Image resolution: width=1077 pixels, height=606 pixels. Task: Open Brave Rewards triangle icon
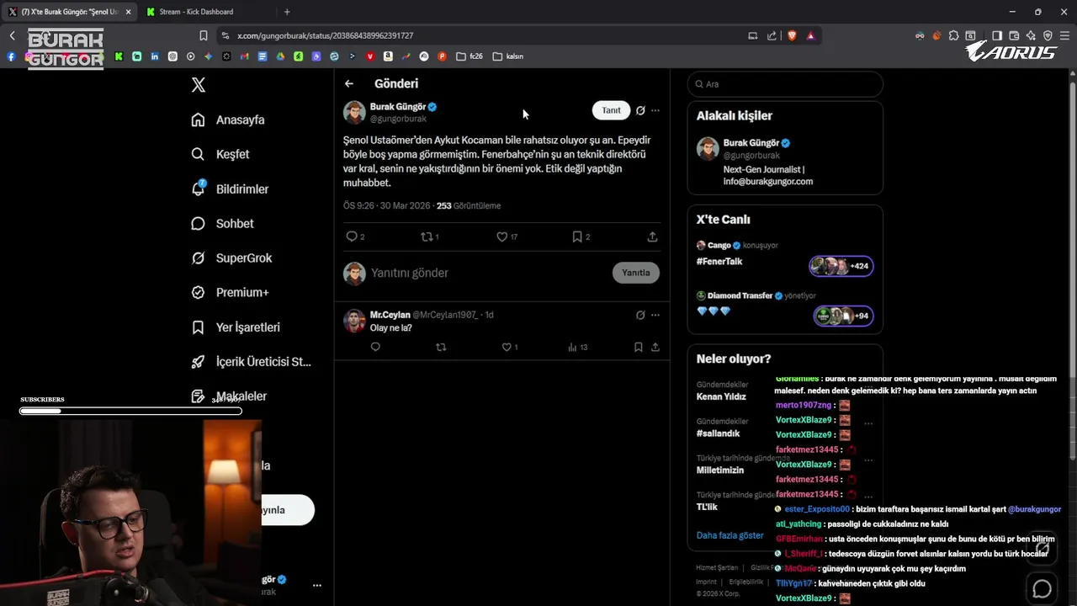point(810,35)
